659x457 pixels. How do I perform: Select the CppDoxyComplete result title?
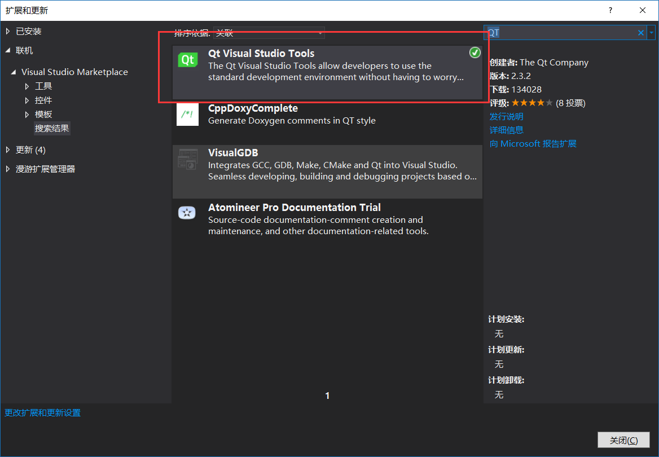[253, 108]
